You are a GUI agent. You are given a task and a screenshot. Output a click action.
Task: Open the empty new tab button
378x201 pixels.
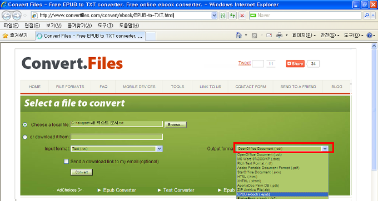pyautogui.click(x=151, y=36)
